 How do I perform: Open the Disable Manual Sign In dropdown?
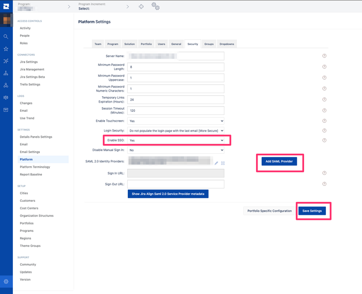176,150
